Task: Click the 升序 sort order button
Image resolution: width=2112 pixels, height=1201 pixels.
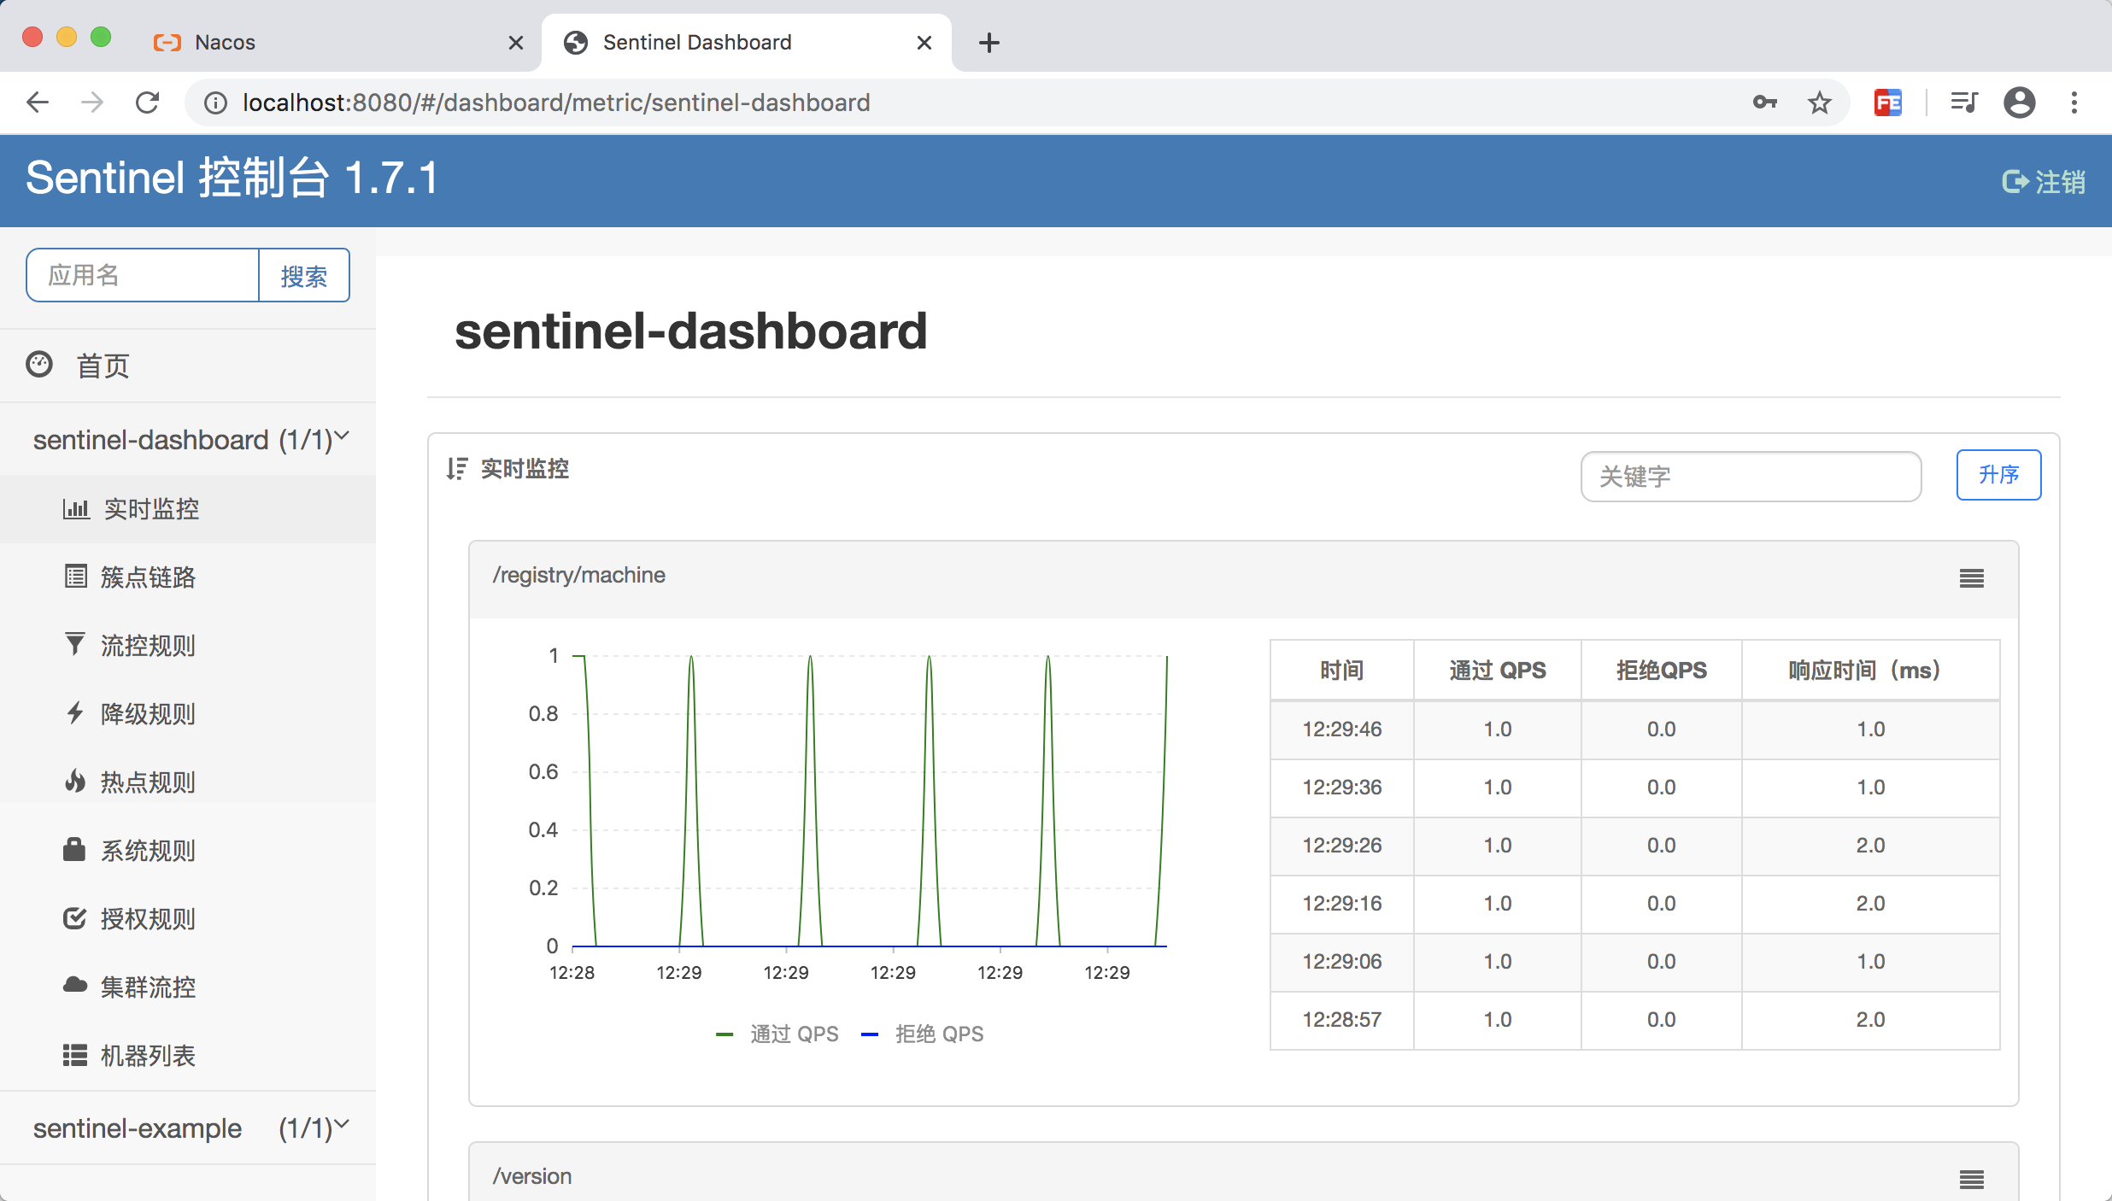Action: point(1998,474)
